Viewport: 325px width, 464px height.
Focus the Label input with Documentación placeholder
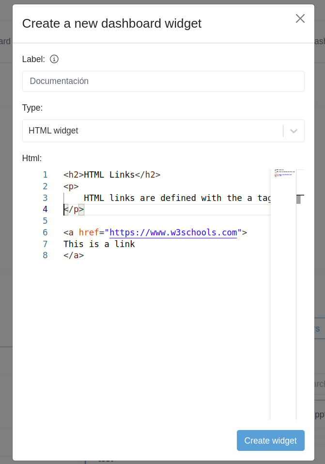(163, 81)
